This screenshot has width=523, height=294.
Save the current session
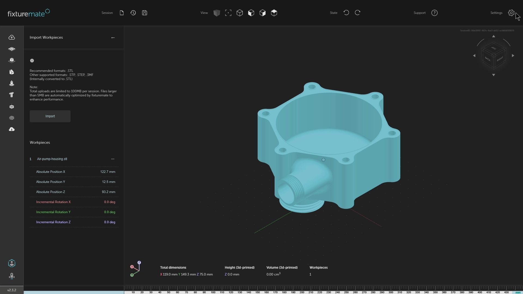click(x=145, y=13)
